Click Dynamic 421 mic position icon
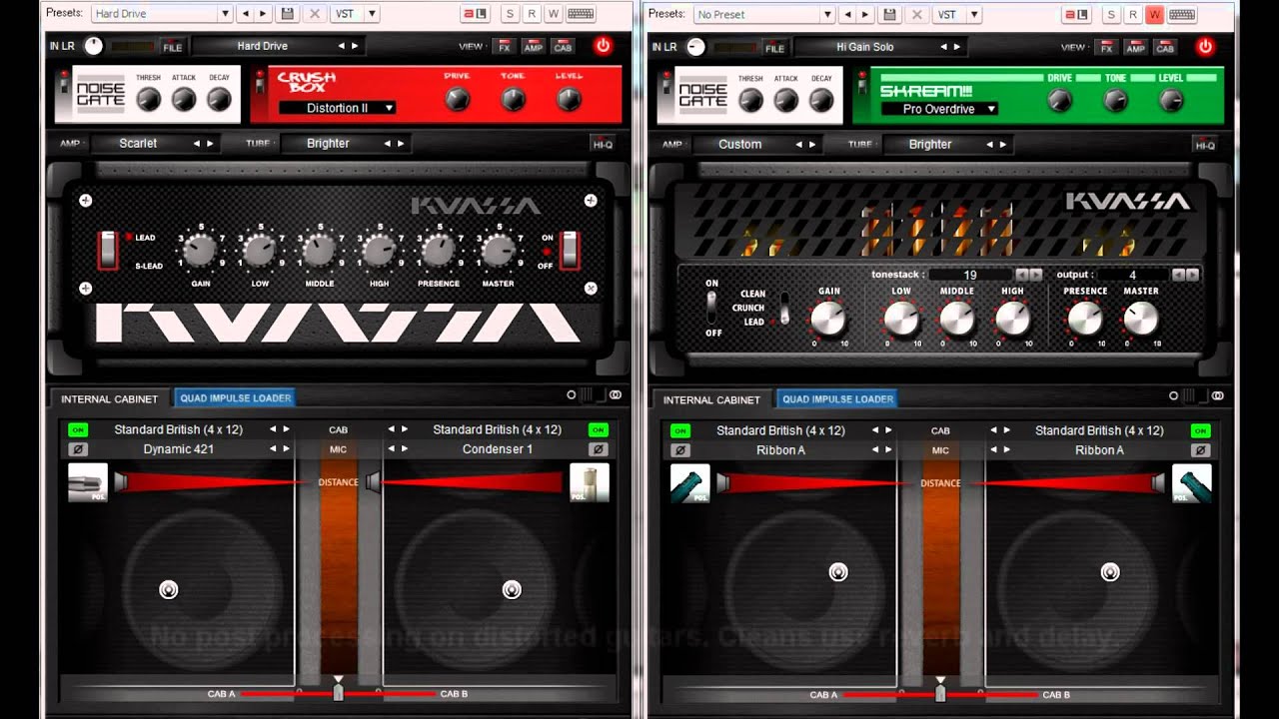Image resolution: width=1279 pixels, height=719 pixels. pos(88,483)
